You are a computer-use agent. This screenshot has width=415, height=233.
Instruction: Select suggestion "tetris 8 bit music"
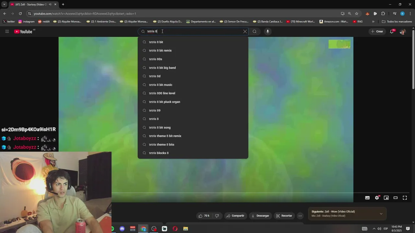tap(193, 85)
